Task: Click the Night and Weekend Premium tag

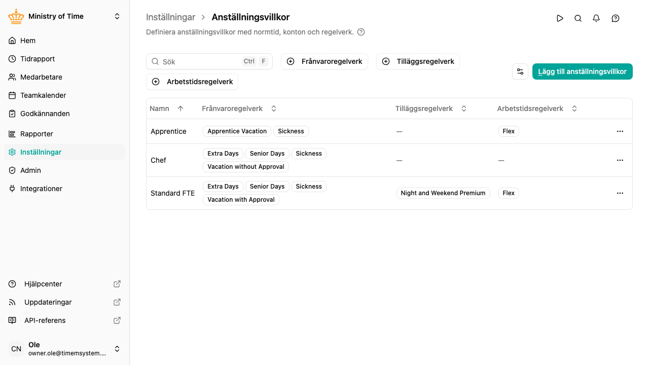Action: 443,193
